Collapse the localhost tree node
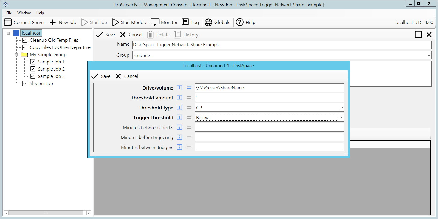The image size is (438, 219). tap(8, 33)
